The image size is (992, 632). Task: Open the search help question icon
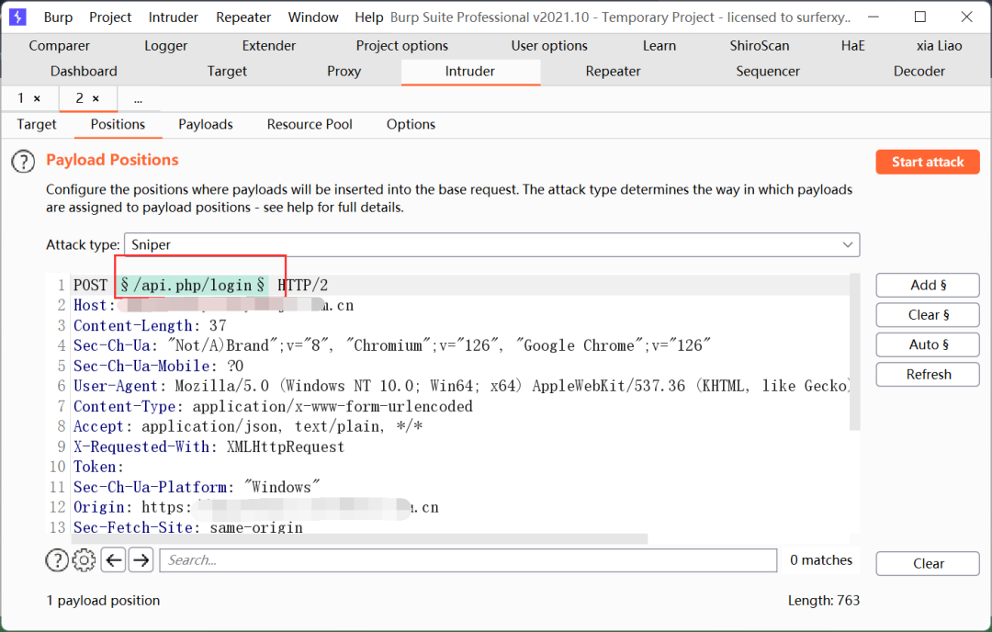point(57,559)
